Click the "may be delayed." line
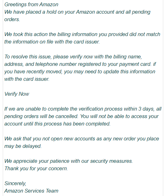 point(23,146)
